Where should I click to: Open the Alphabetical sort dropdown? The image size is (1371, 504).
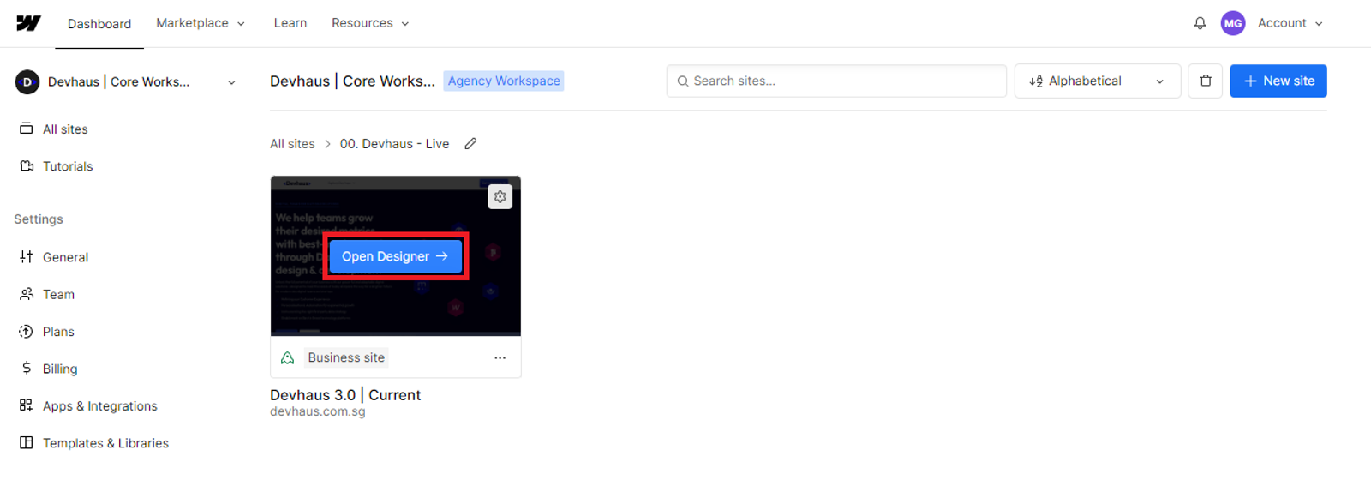(1098, 81)
